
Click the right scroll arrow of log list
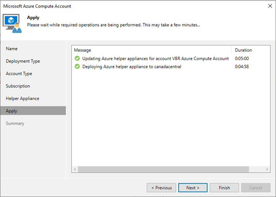point(267,169)
